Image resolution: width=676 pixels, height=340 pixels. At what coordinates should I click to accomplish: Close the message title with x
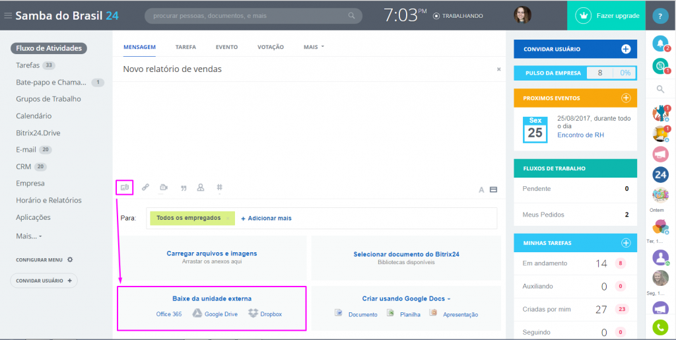499,69
